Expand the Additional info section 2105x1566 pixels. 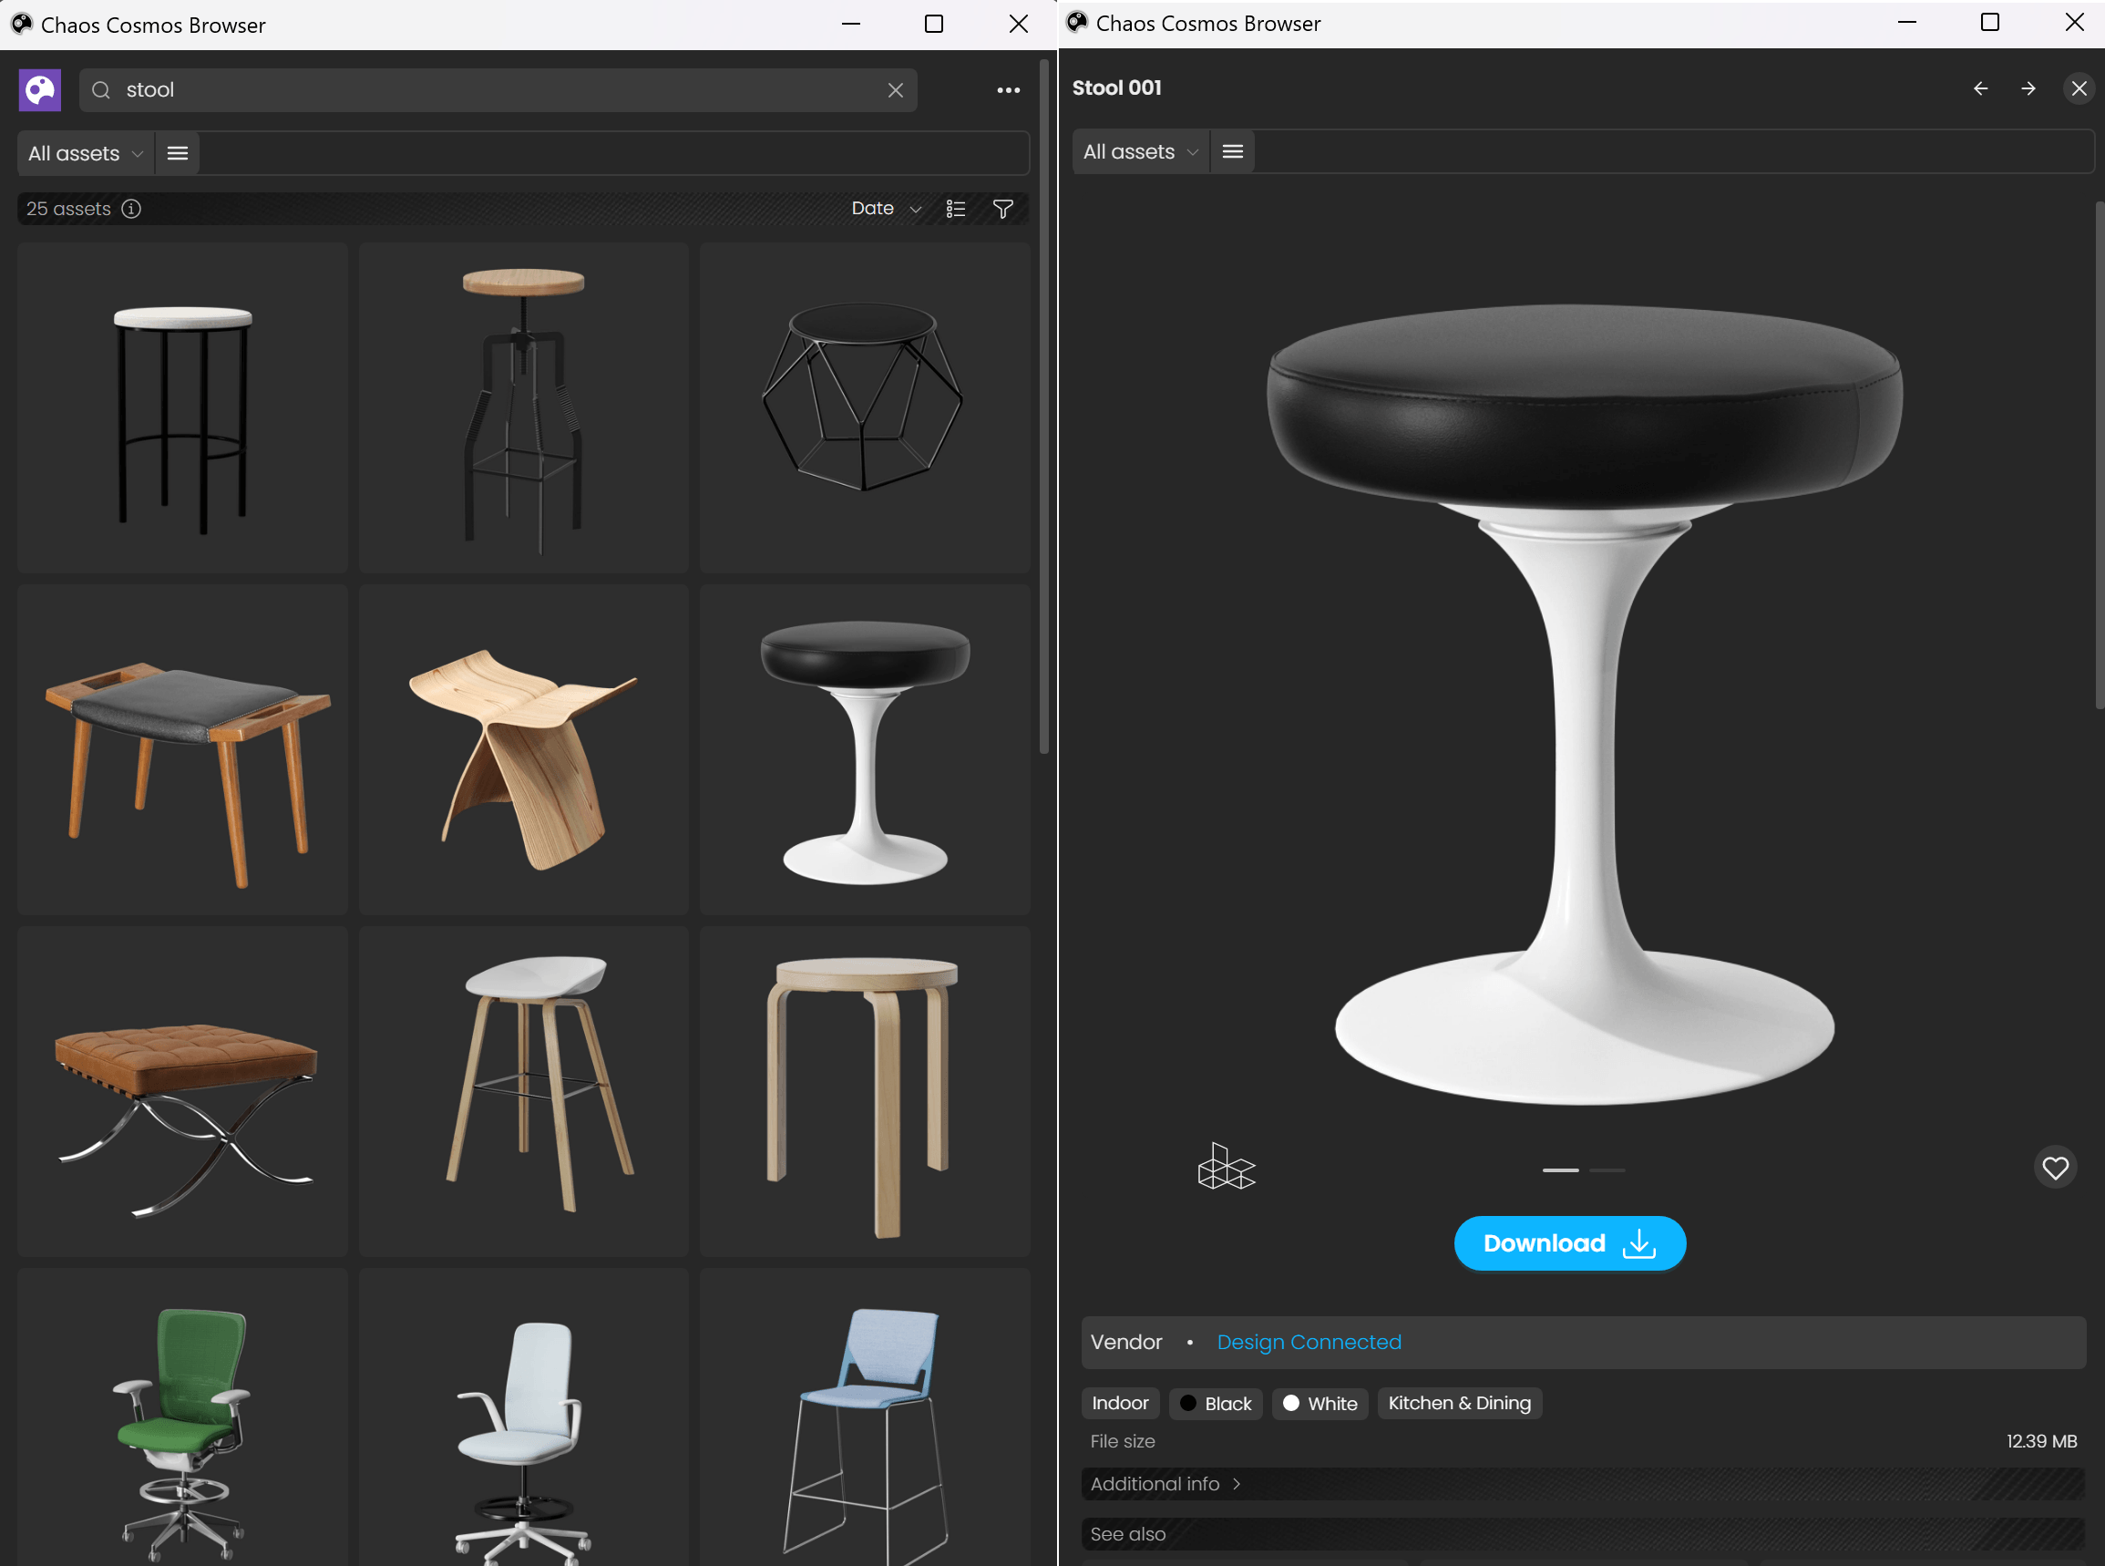[1165, 1484]
